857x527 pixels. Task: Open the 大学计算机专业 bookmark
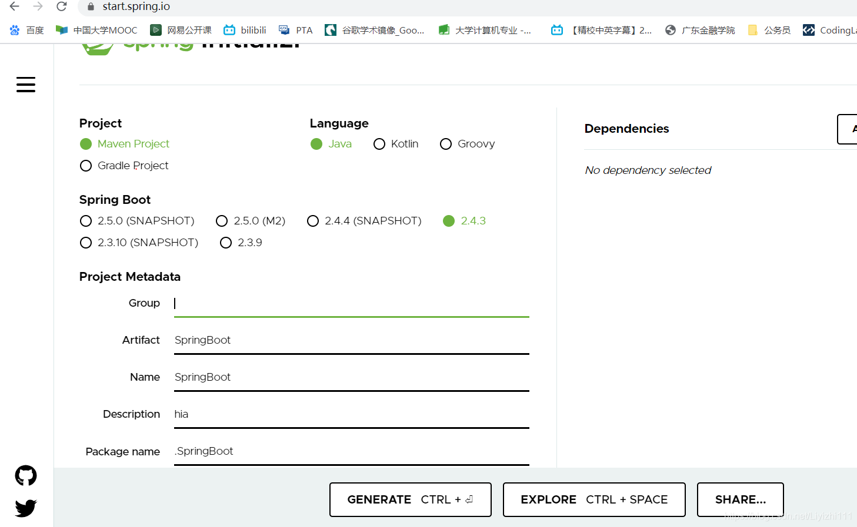[x=485, y=30]
